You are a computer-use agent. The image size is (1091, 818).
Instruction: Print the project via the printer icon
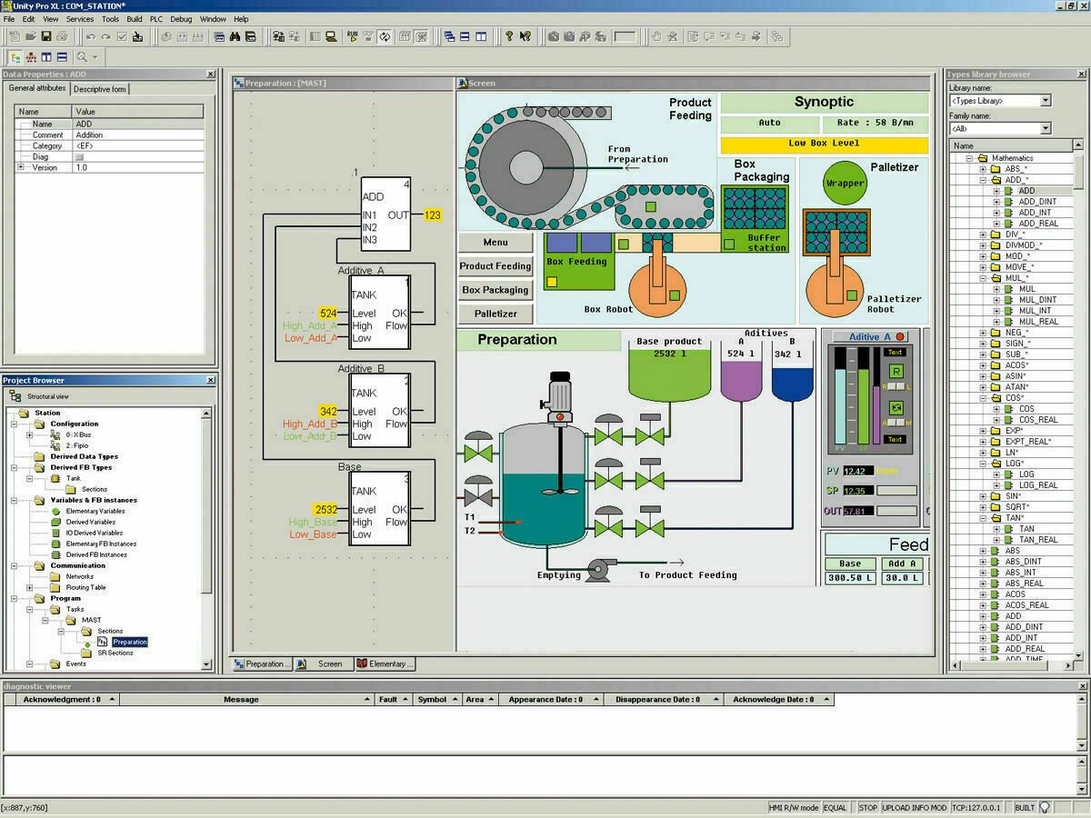[62, 36]
